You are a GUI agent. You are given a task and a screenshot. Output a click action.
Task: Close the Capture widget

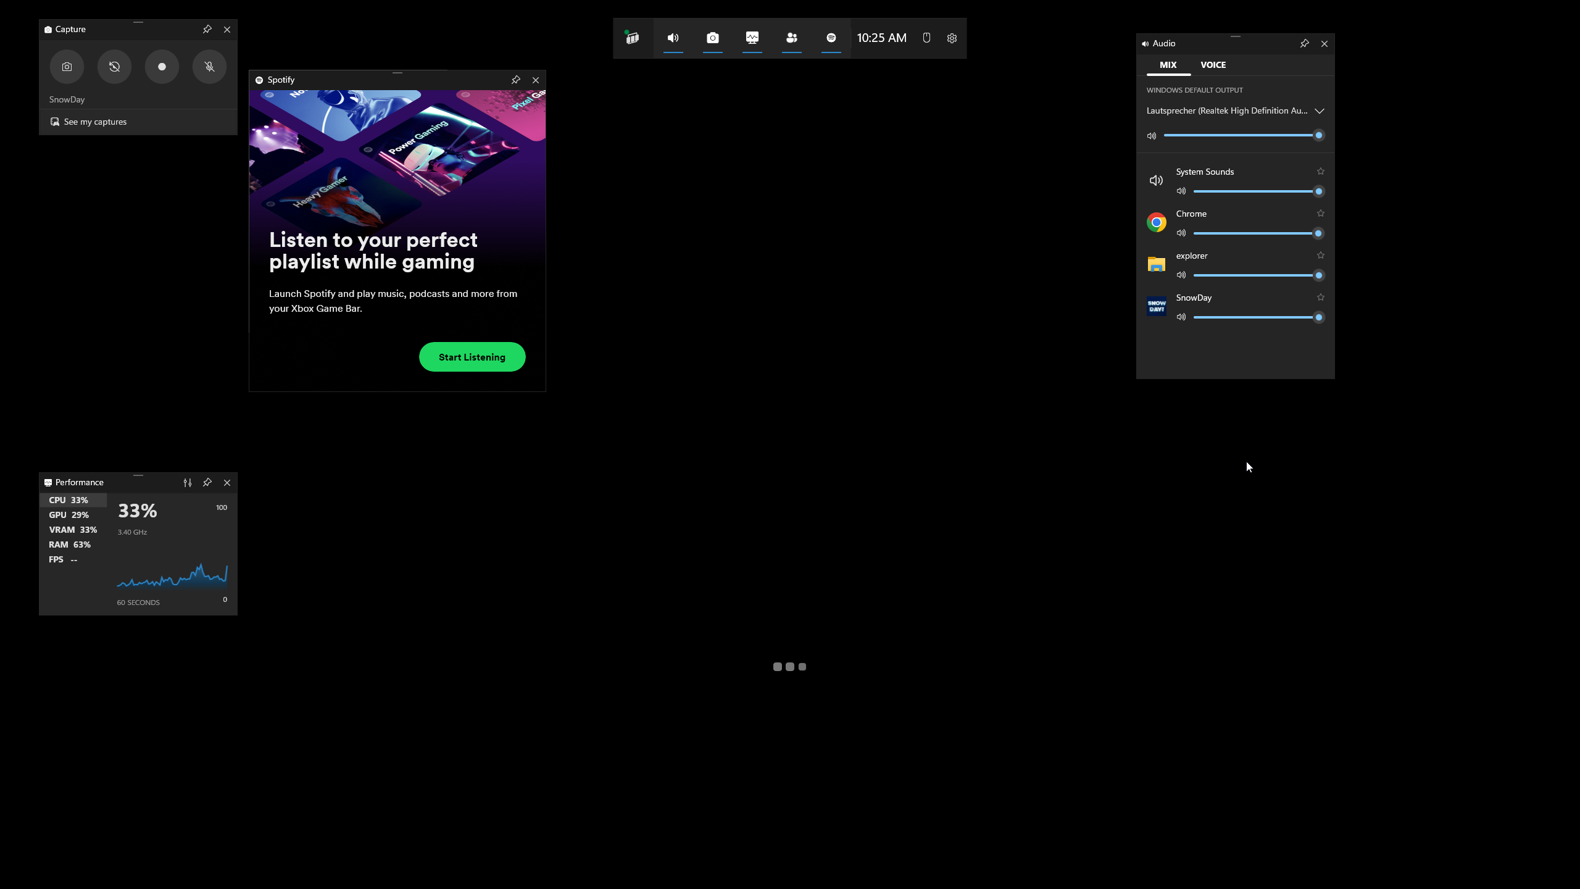point(227,29)
